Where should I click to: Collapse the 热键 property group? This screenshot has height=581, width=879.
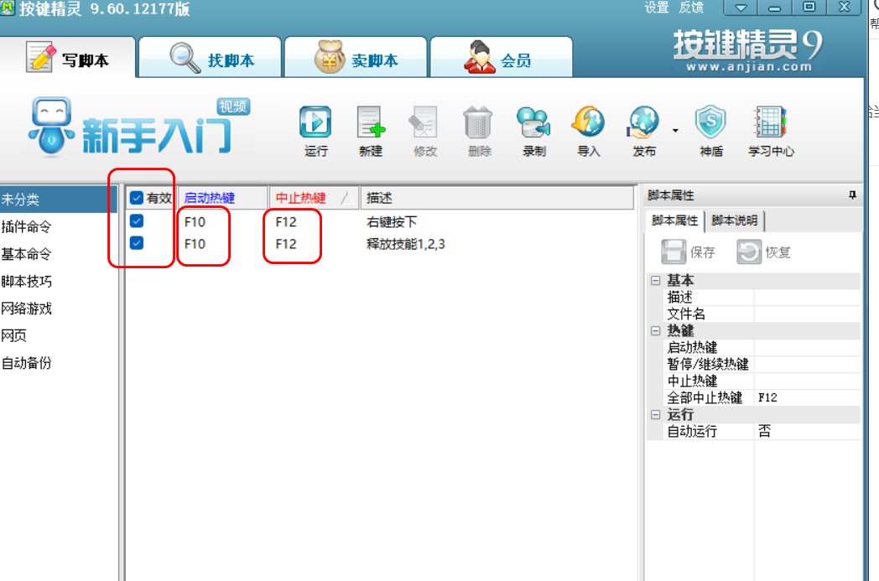click(655, 330)
